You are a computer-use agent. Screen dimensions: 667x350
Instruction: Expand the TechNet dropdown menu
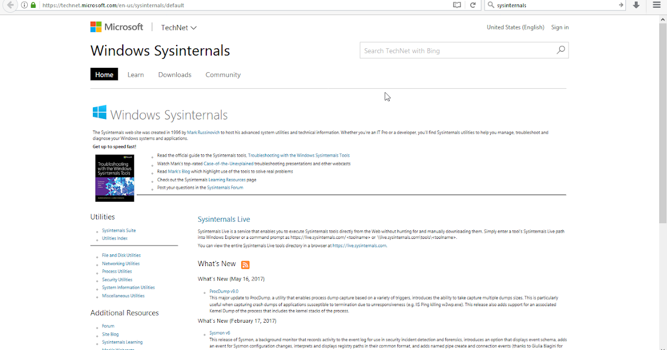click(x=178, y=27)
